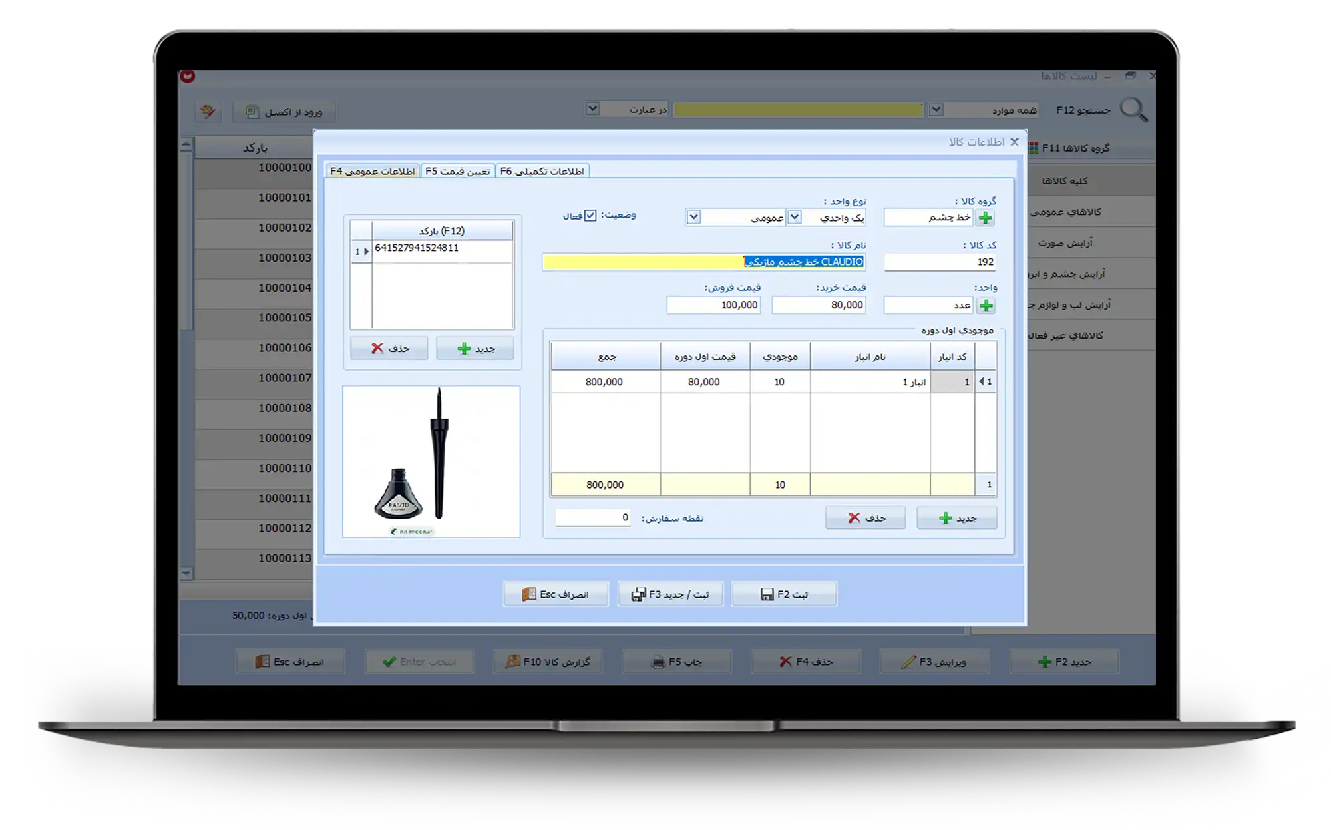Click جدید button under the barcode list

coord(475,349)
